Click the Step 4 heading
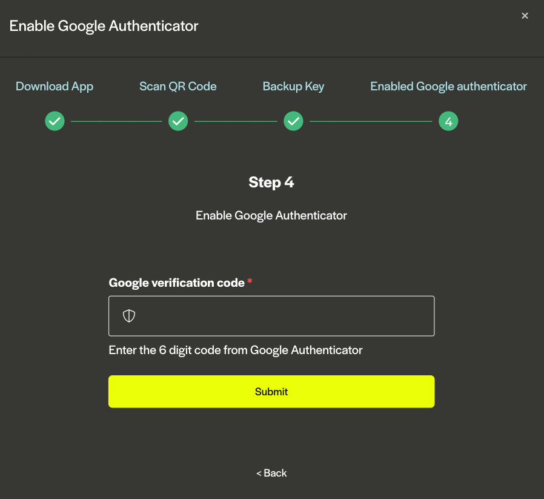Viewport: 544px width, 499px height. click(271, 183)
